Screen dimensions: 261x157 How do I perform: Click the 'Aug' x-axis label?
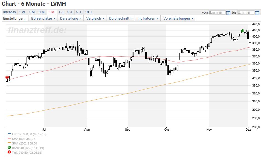click(87, 130)
